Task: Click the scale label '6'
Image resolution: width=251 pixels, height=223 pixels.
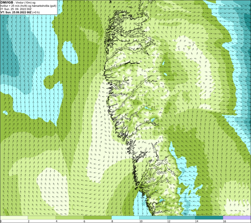Action: click(84, 221)
